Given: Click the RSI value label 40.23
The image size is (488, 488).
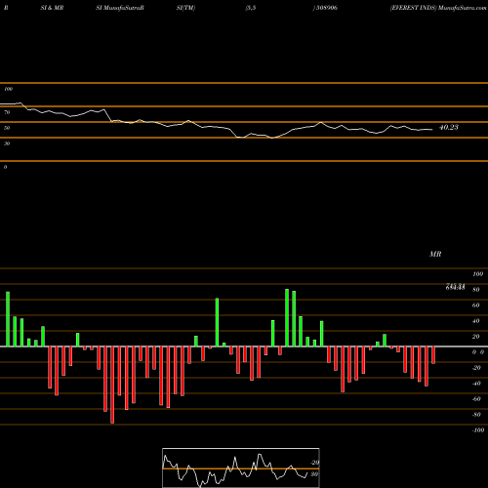Looking at the screenshot, I should click(449, 127).
